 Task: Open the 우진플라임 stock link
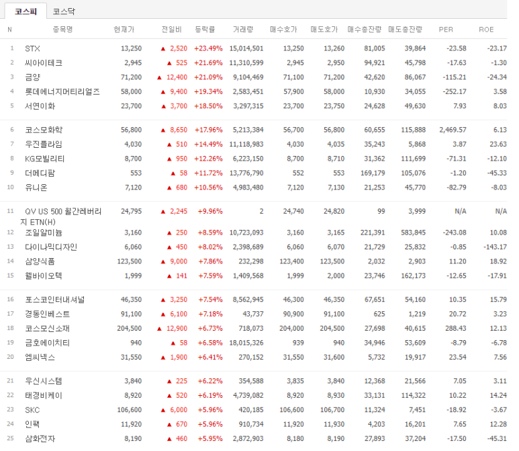tap(44, 145)
